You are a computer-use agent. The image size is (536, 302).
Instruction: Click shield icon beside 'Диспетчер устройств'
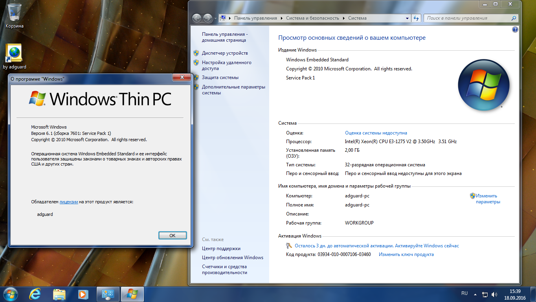coord(196,53)
